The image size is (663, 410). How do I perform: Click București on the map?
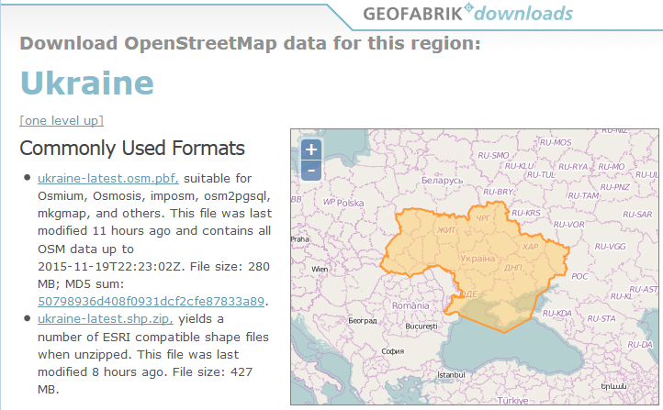pos(424,326)
